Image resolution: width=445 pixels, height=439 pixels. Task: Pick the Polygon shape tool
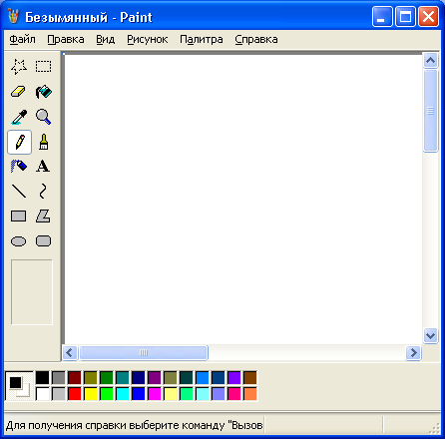[44, 217]
